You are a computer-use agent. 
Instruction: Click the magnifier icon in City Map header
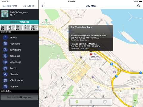tap(139, 6)
